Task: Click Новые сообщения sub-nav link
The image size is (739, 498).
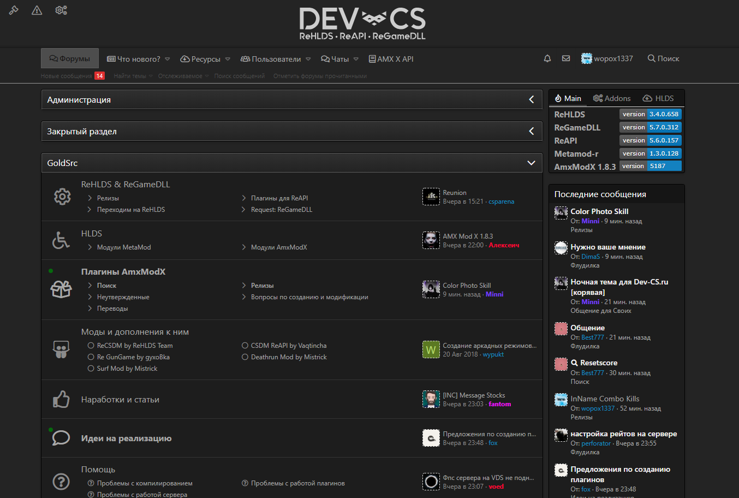Action: pyautogui.click(x=66, y=76)
